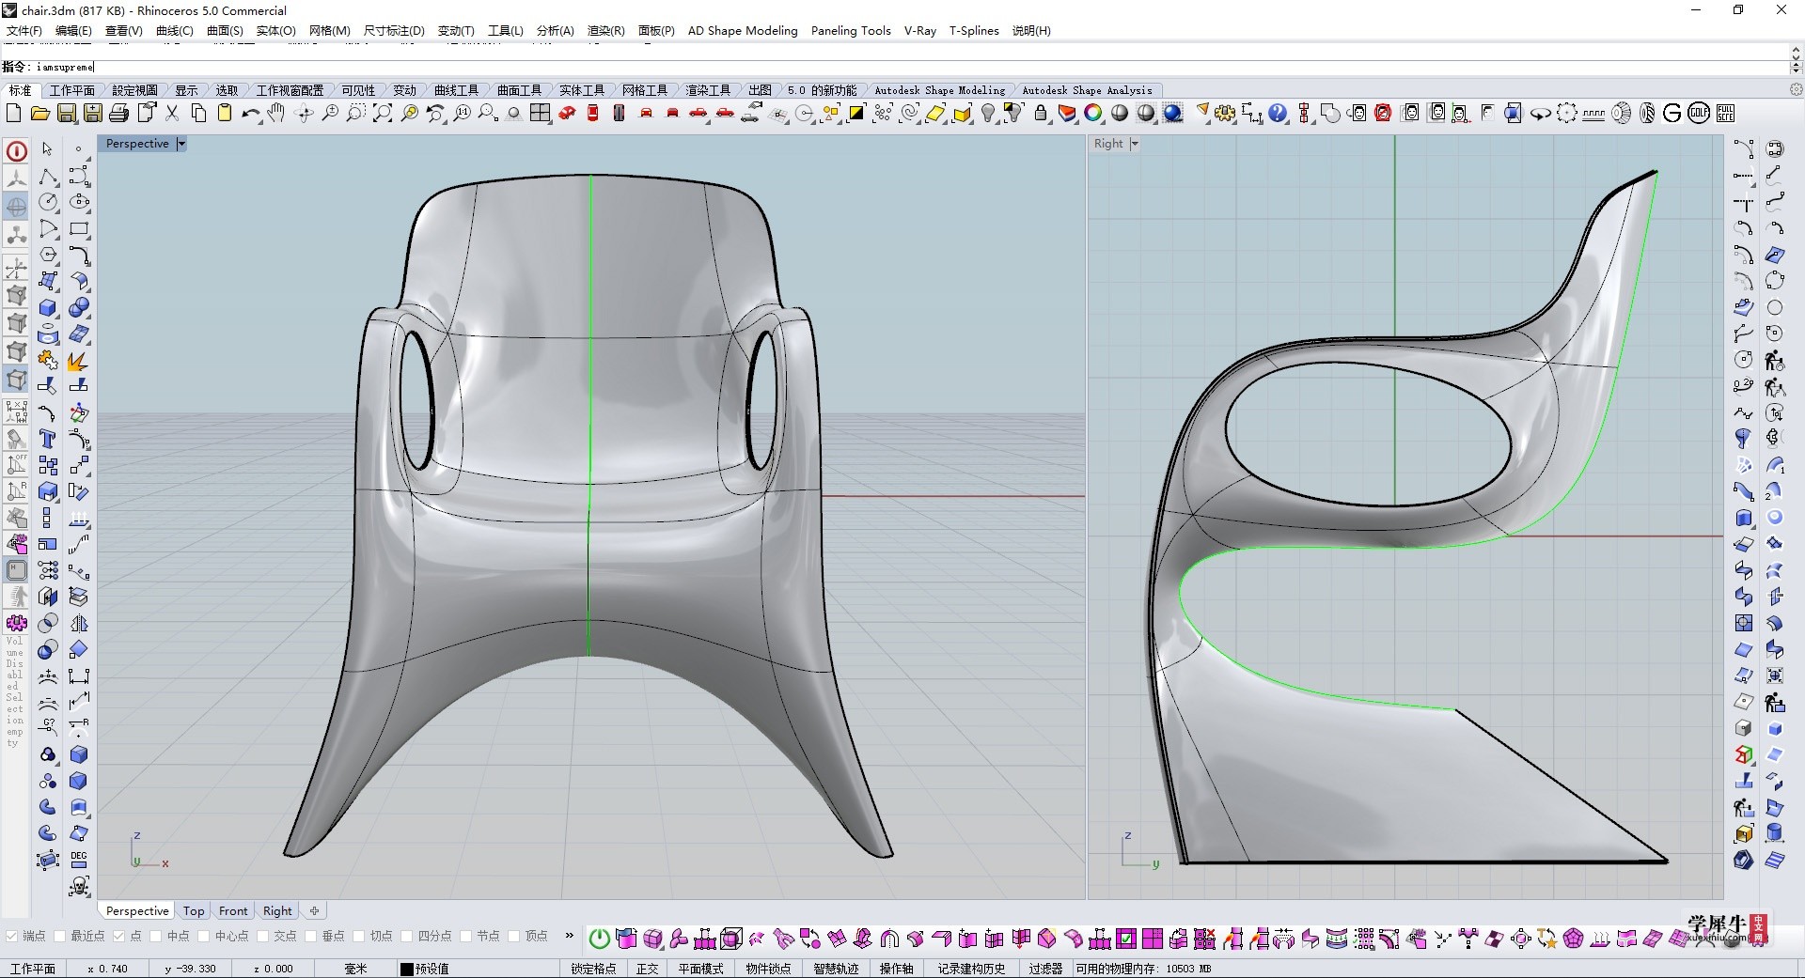Toggle 平面模式 in the status bar
The width and height of the screenshot is (1805, 978).
tap(701, 969)
